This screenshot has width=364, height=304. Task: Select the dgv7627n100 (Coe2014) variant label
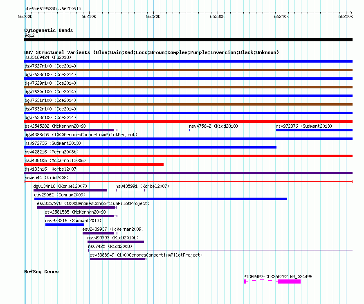[x=50, y=66]
